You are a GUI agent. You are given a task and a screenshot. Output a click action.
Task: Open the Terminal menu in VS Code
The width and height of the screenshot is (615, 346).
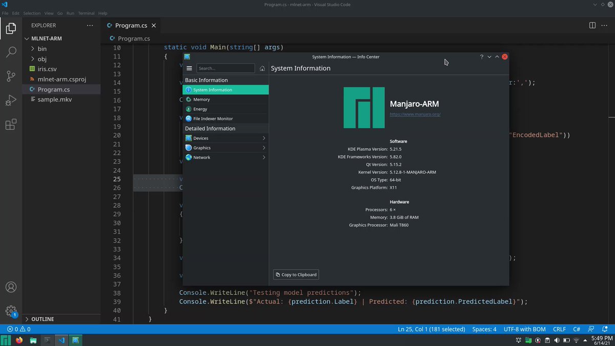point(86,13)
